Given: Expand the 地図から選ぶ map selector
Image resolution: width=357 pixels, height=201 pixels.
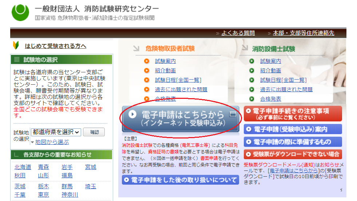Looking at the screenshot, I should pos(52,142).
